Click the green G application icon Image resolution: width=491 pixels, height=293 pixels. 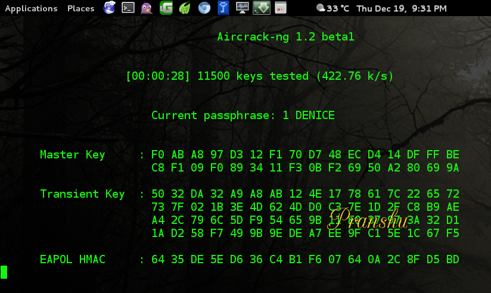click(x=166, y=8)
